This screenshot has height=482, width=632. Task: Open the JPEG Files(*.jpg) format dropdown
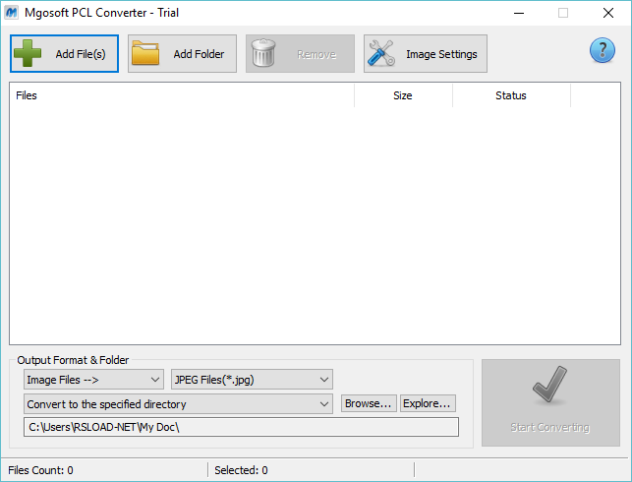[x=252, y=380]
